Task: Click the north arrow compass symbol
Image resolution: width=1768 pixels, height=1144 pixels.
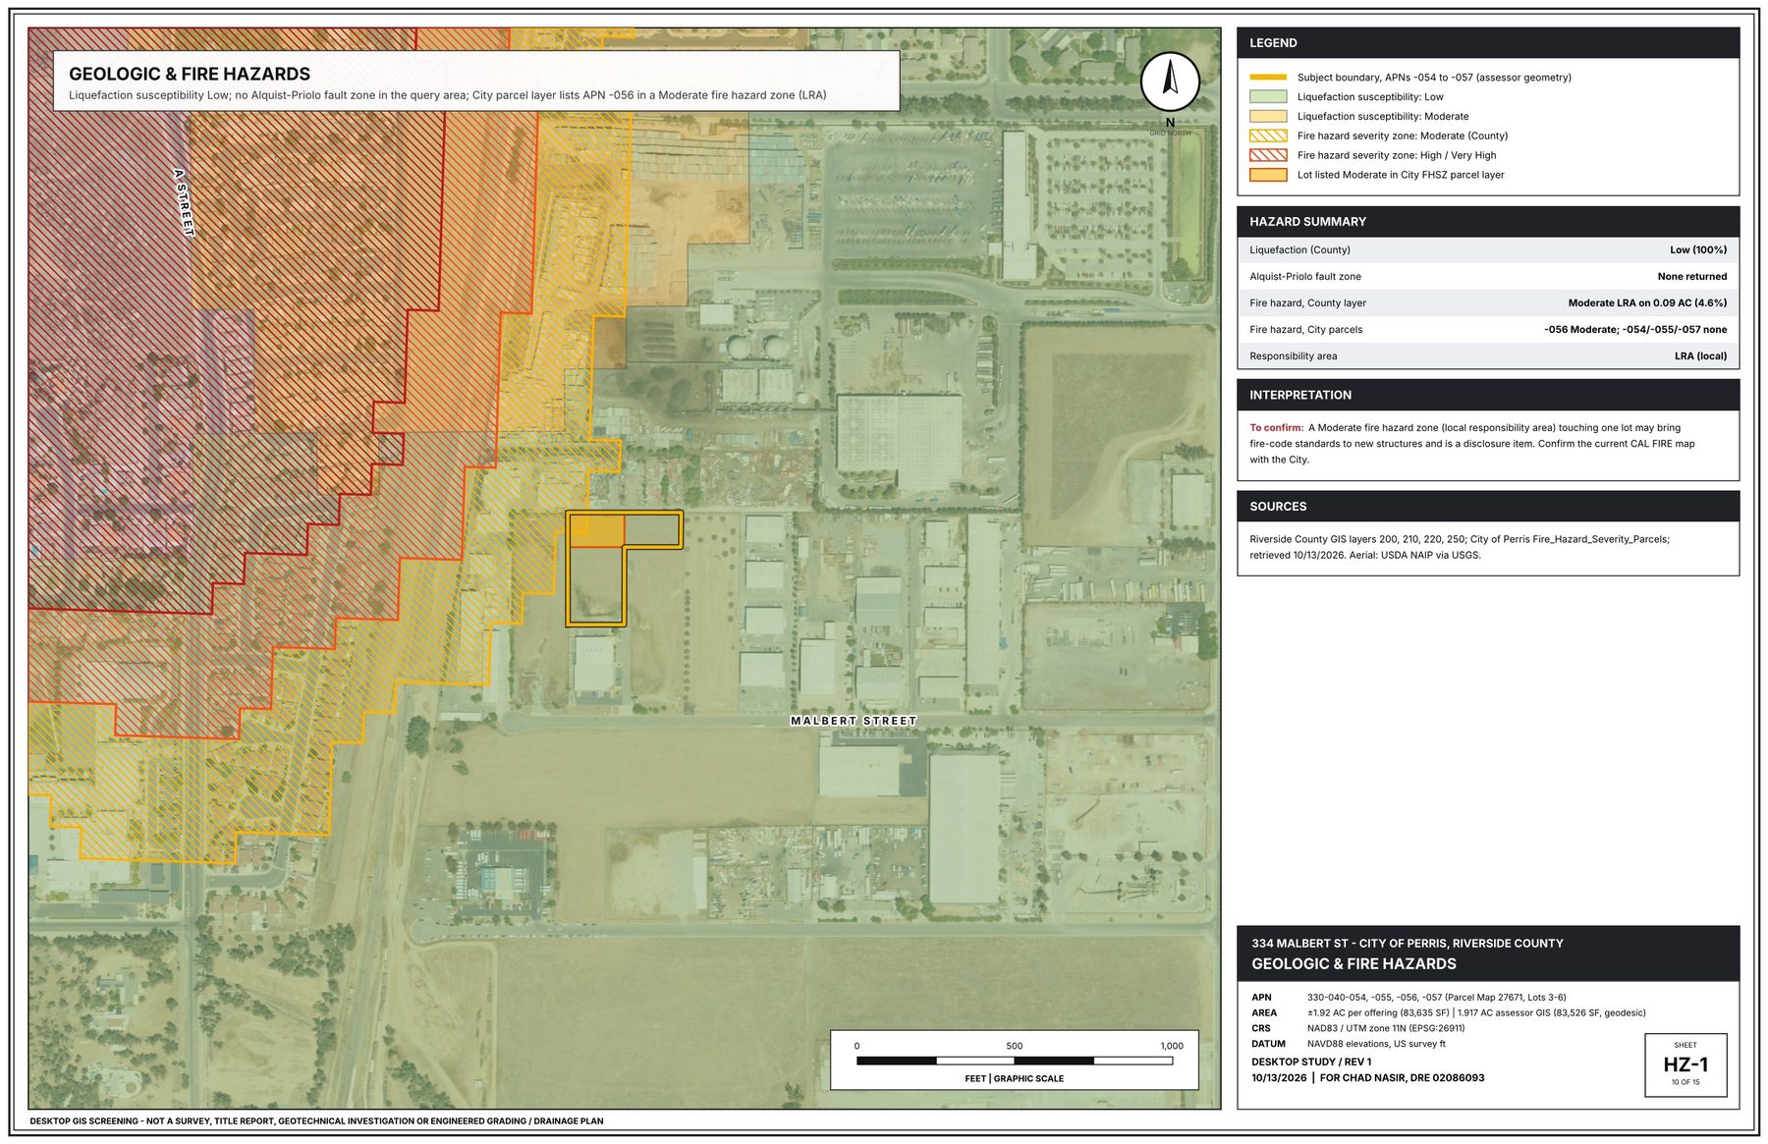Action: (x=1170, y=82)
